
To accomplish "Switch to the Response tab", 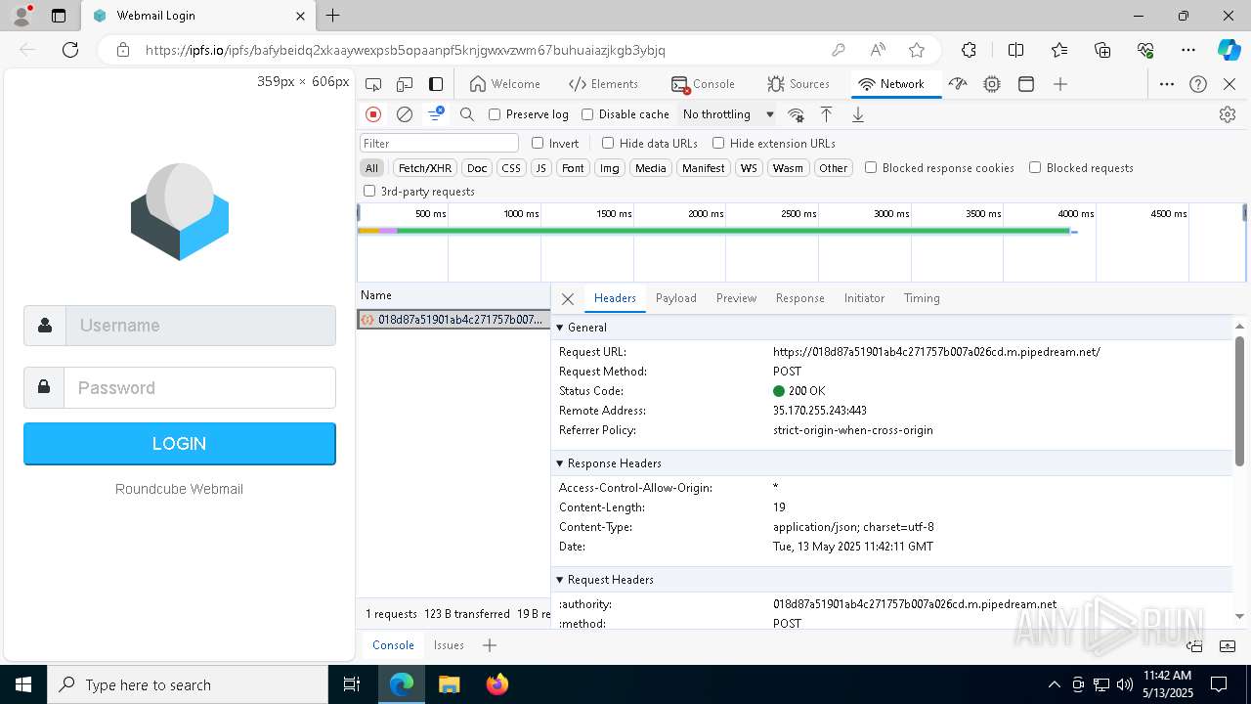I will (x=800, y=298).
